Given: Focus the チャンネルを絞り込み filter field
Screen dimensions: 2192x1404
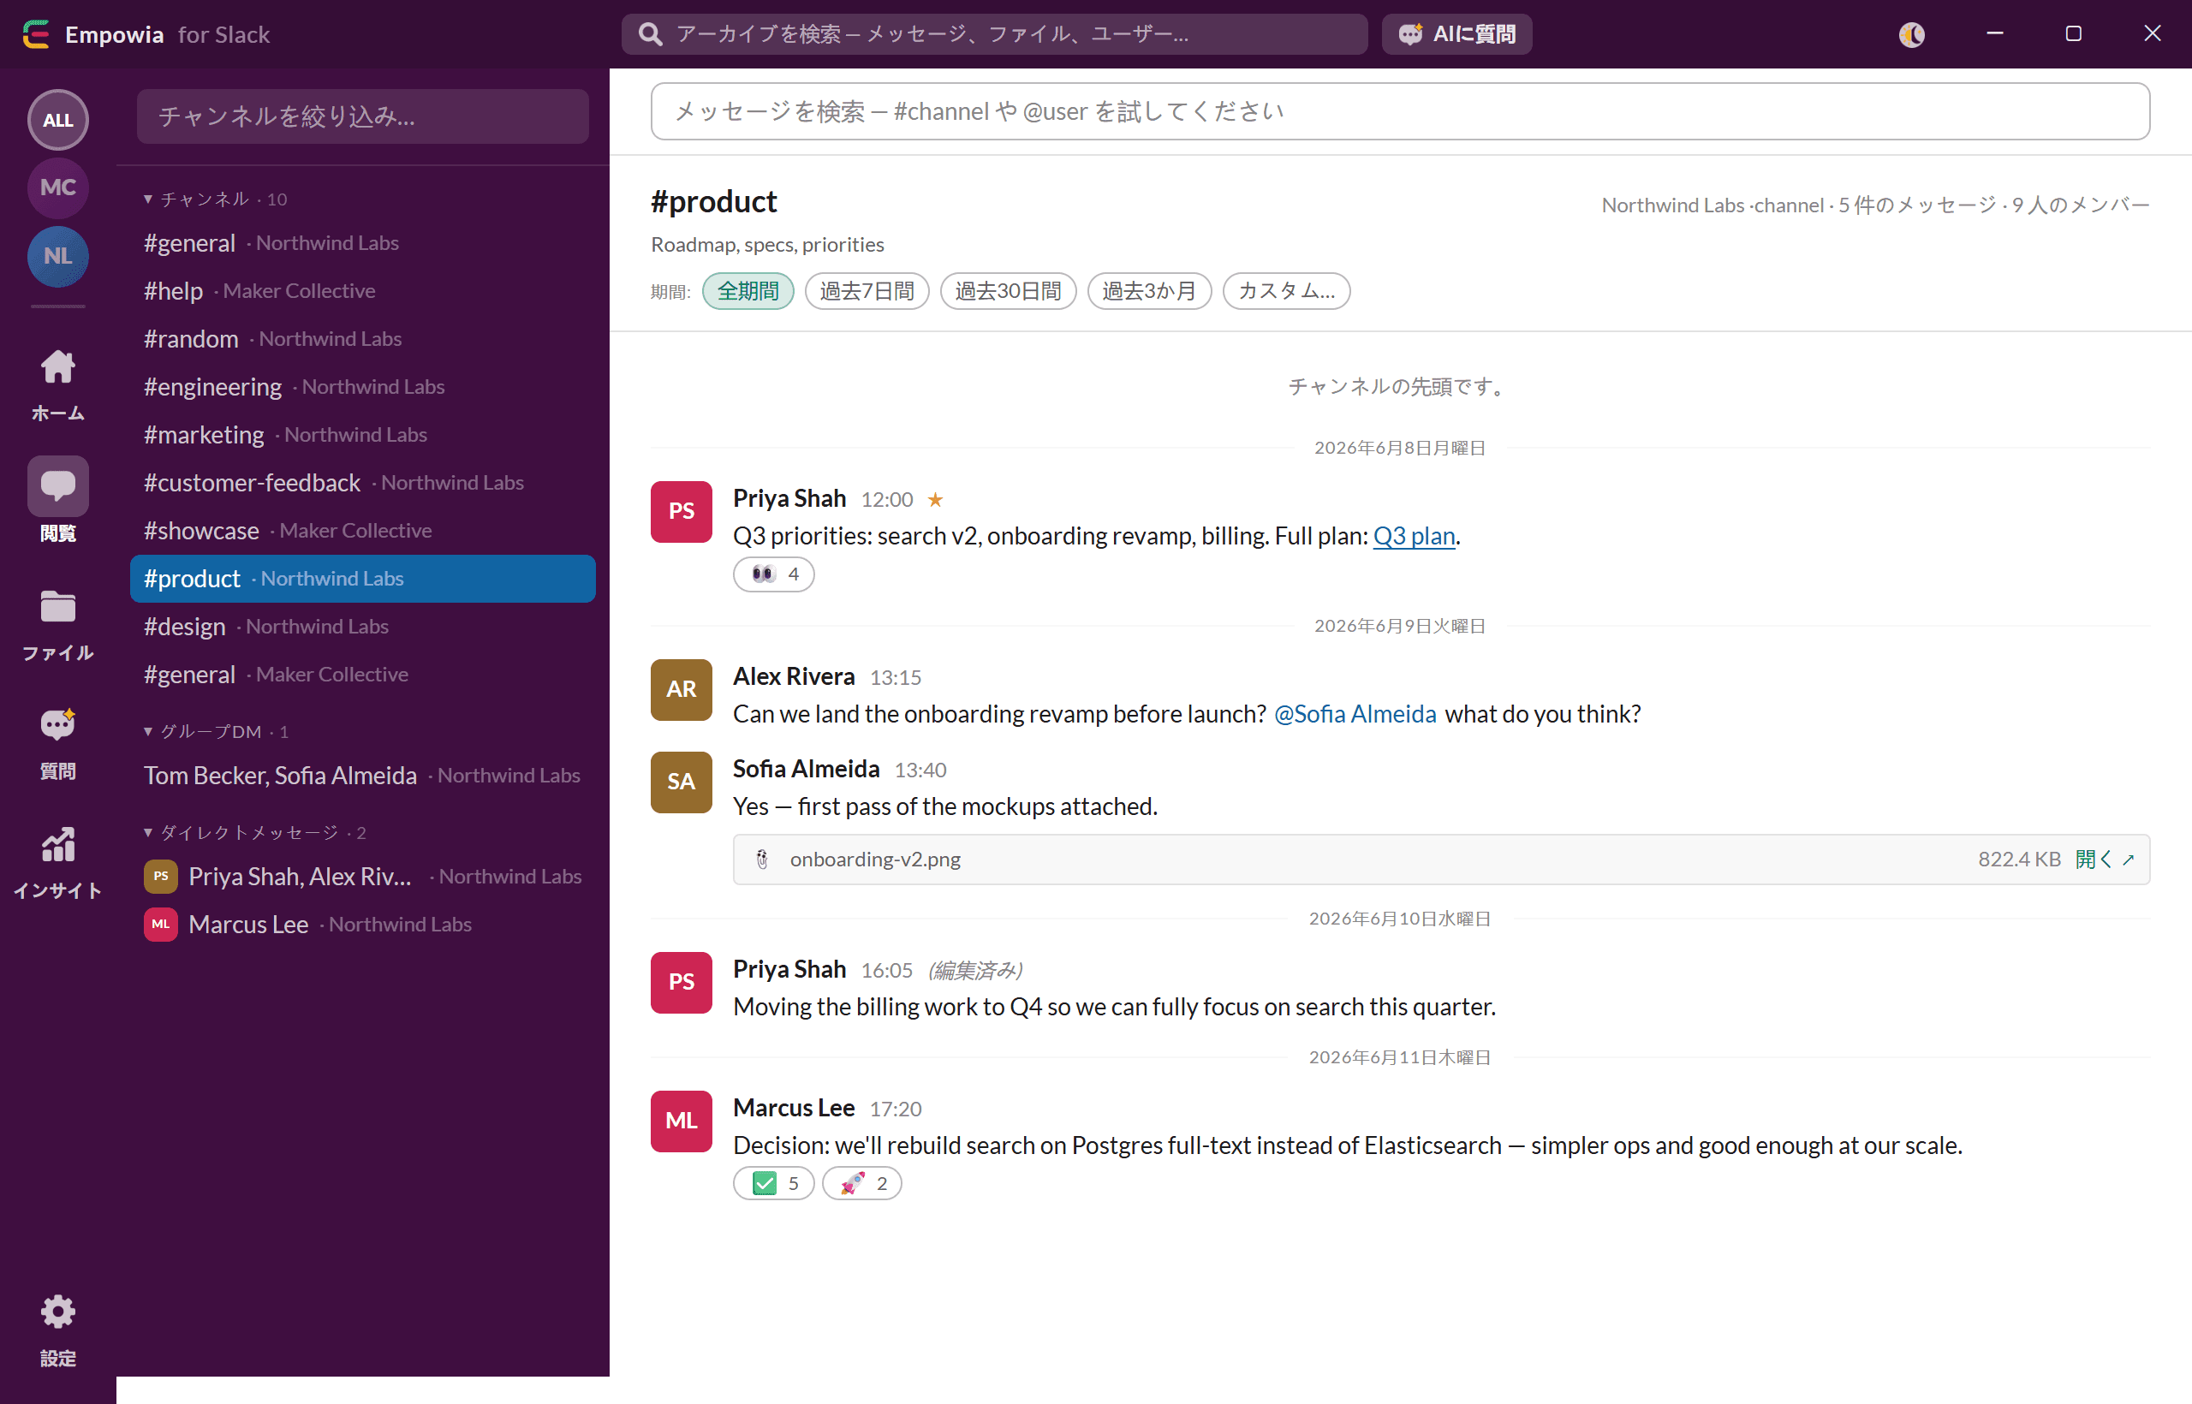Looking at the screenshot, I should point(362,116).
